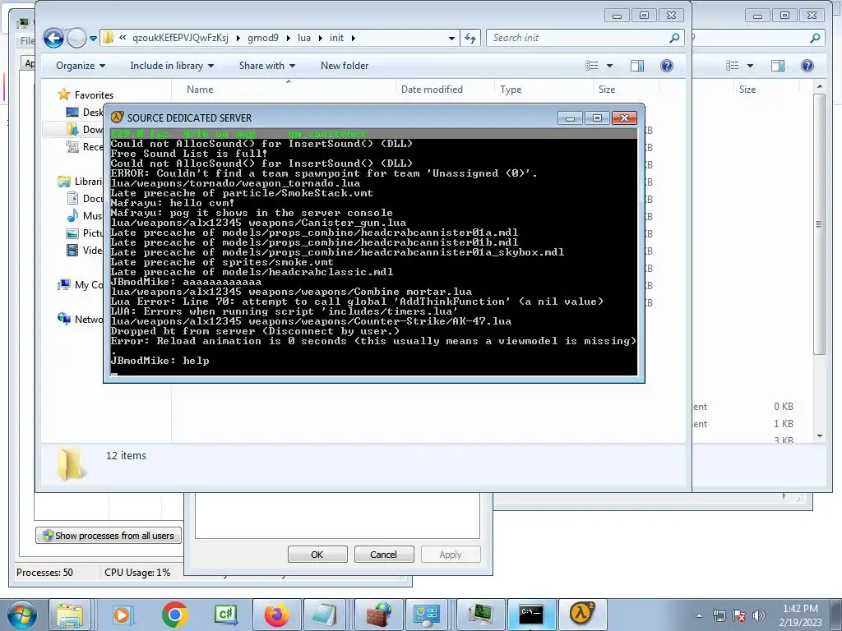The width and height of the screenshot is (842, 631).
Task: Click 'New folder' in the toolbar
Action: 345,66
